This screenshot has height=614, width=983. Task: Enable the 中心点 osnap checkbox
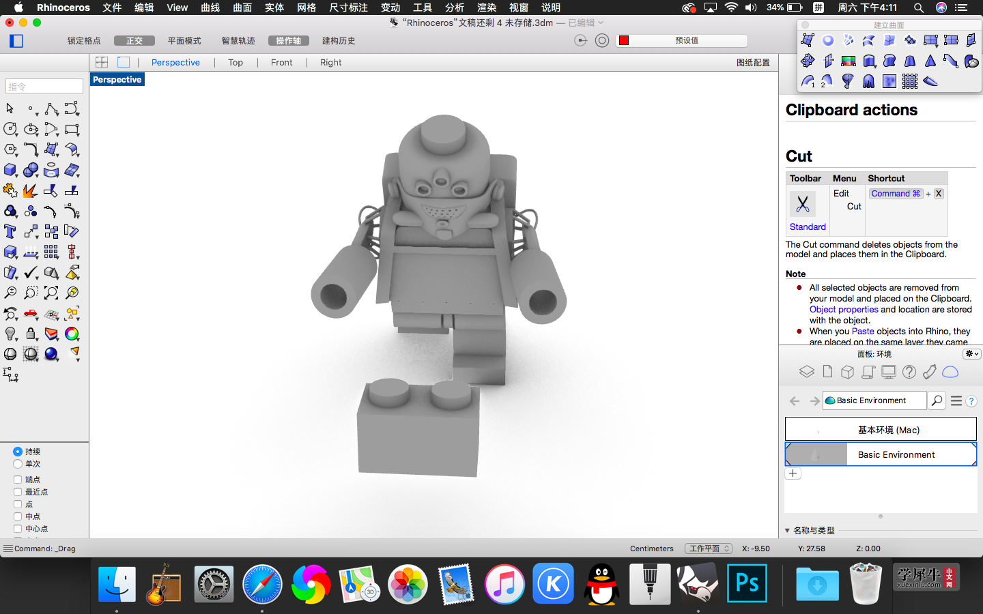(x=18, y=529)
